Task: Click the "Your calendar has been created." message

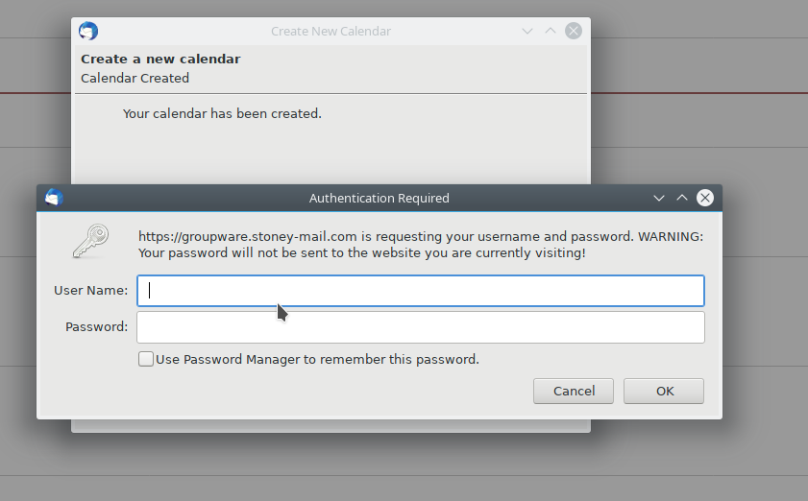Action: coord(222,113)
